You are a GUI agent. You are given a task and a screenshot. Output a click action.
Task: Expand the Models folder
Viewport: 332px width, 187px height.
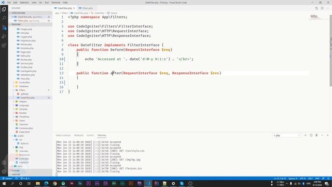pyautogui.click(x=23, y=113)
